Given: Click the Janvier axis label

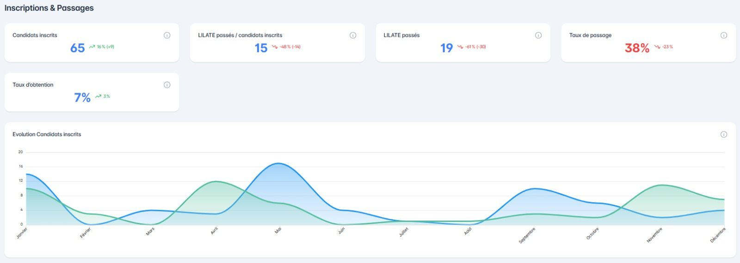Looking at the screenshot, I should click(22, 233).
